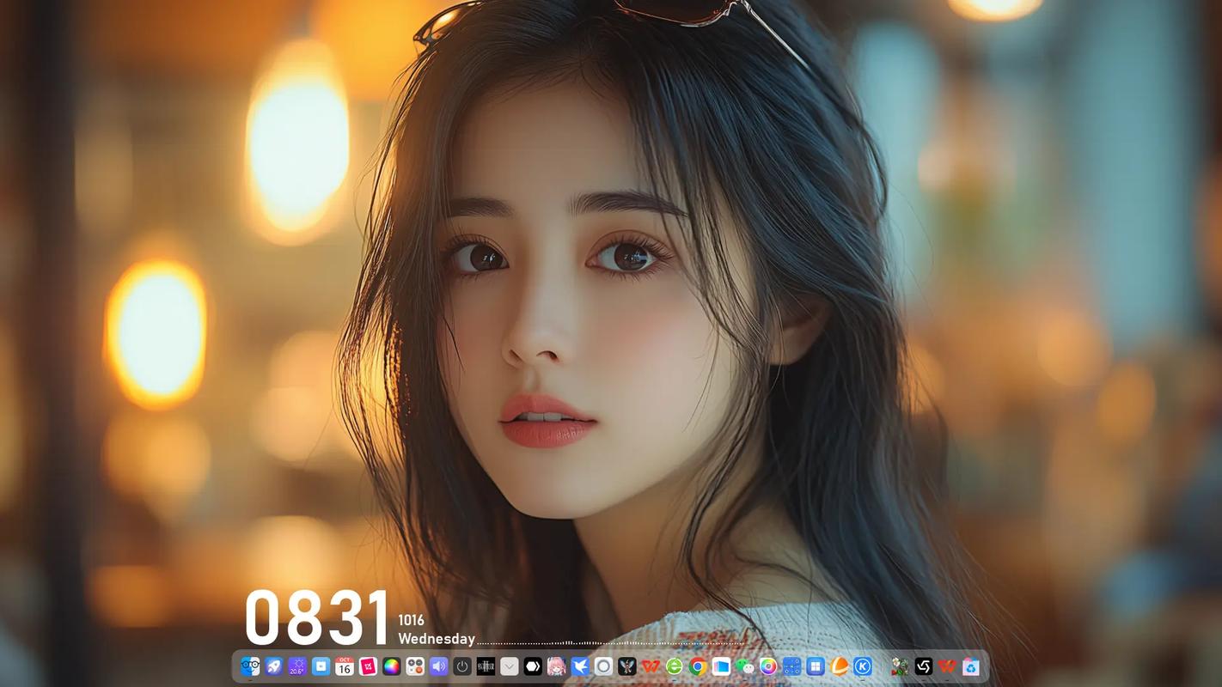The height and width of the screenshot is (687, 1222).
Task: Open the black hexagon arrow app
Action: pyautogui.click(x=533, y=666)
